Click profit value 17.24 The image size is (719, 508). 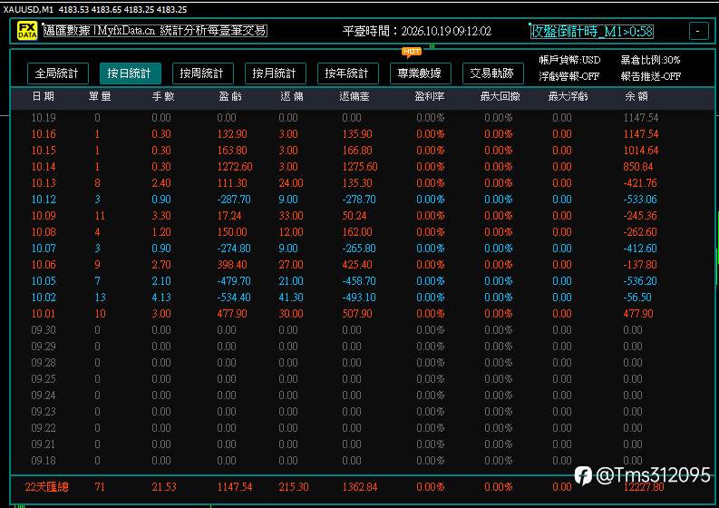click(x=229, y=216)
